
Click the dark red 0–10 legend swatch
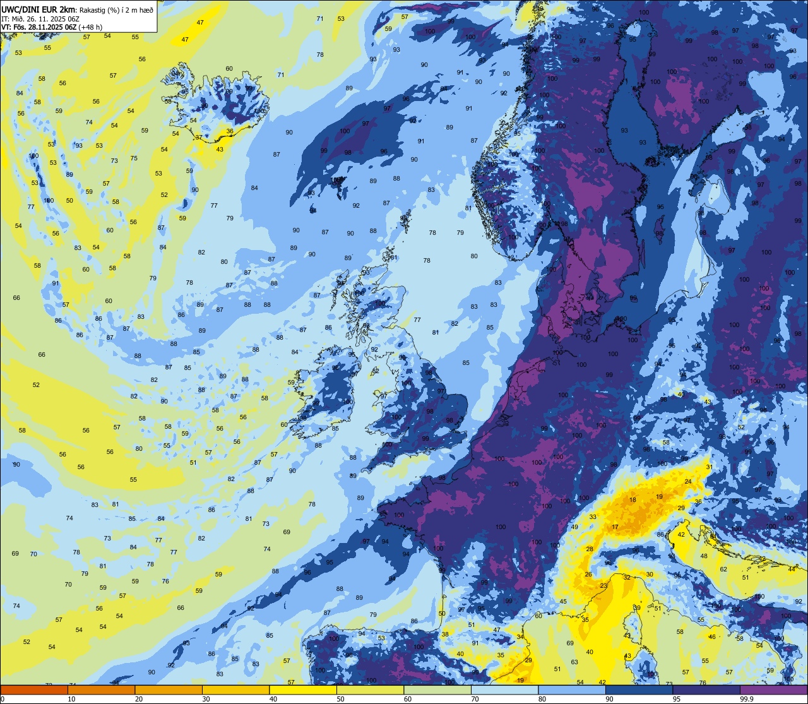click(34, 689)
